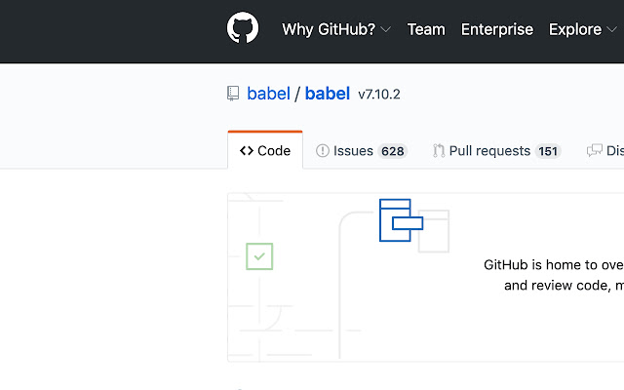Viewport: 624px width, 390px height.
Task: Open the Pull requests tab
Action: (496, 151)
